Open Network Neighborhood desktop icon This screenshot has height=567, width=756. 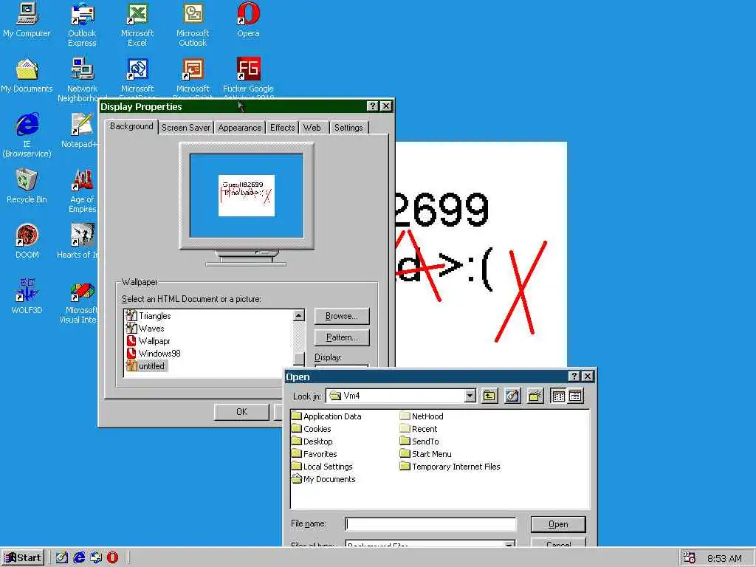click(82, 80)
